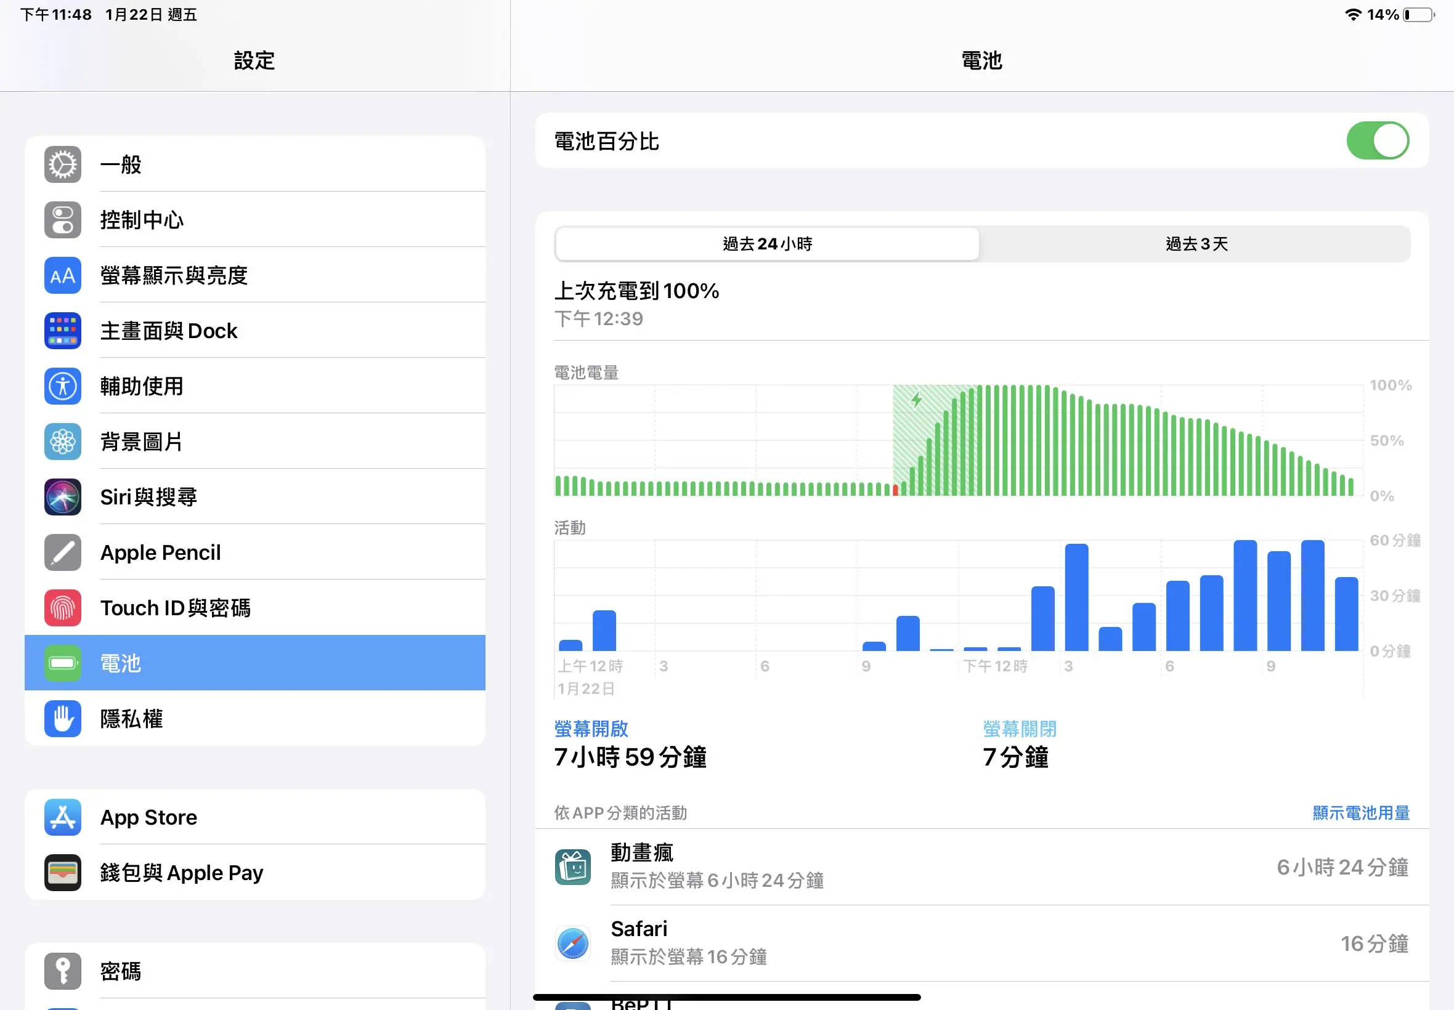
Task: Switch to the 過去3天 tab
Action: coord(1196,244)
